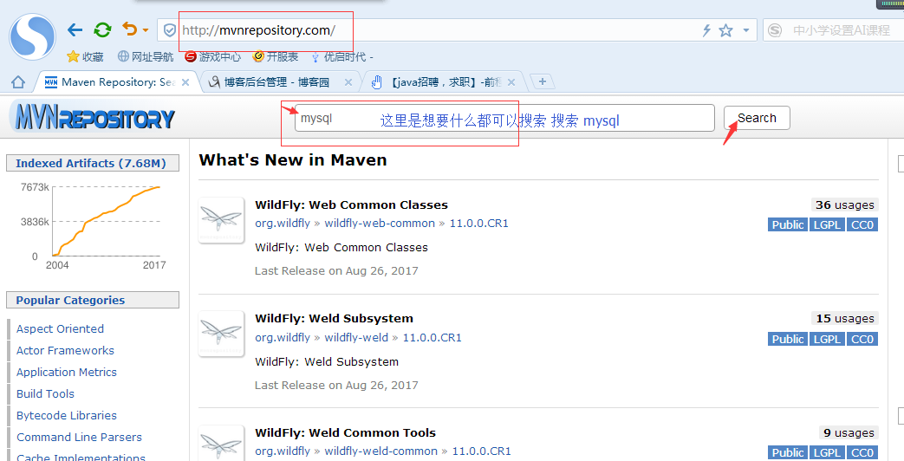Open the undo history dropdown arrow

[x=146, y=30]
